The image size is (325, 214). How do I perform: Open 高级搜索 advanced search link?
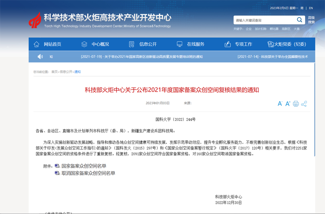click(311, 20)
